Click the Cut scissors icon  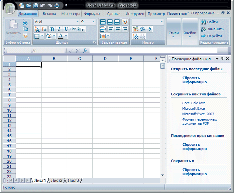25,22
